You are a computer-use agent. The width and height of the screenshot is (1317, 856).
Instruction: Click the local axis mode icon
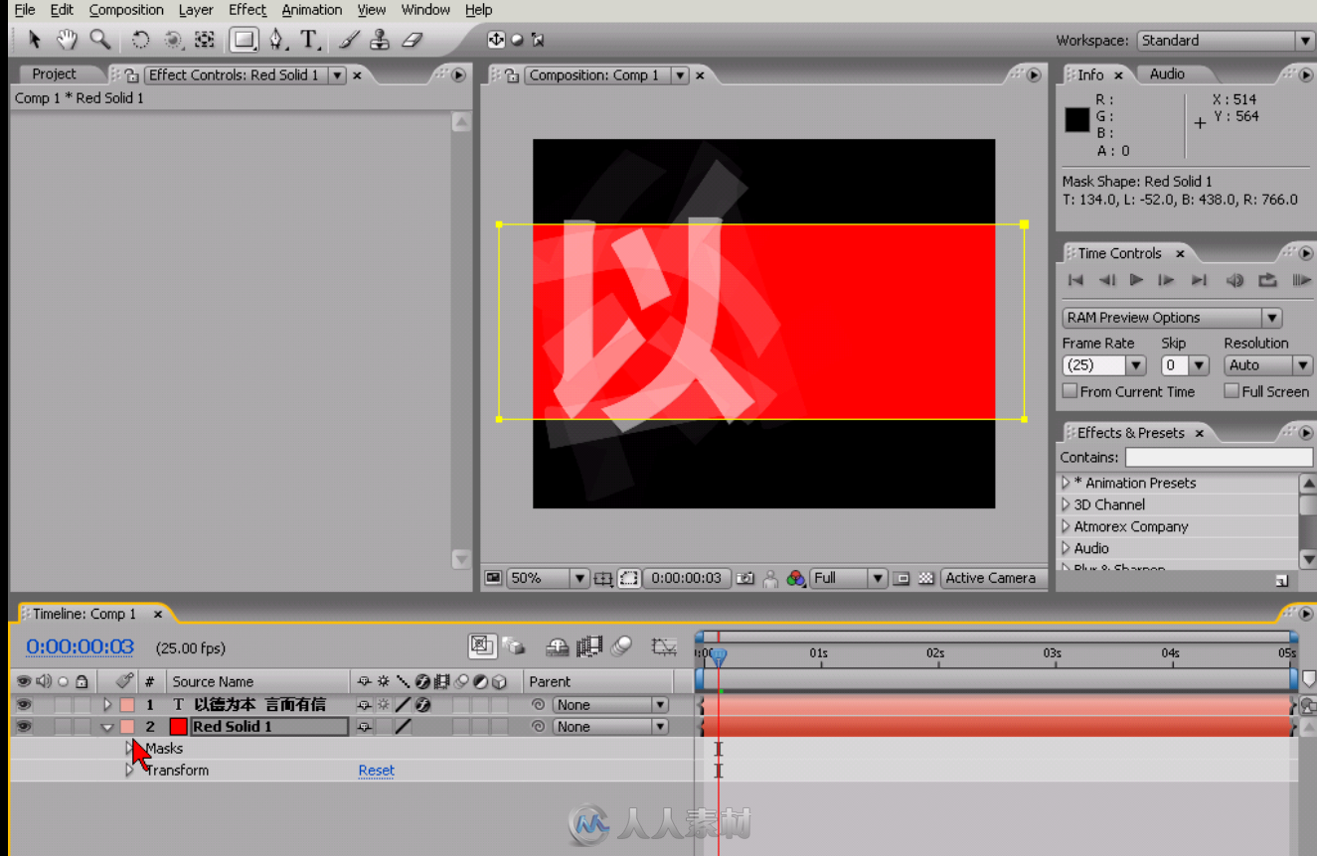click(495, 40)
